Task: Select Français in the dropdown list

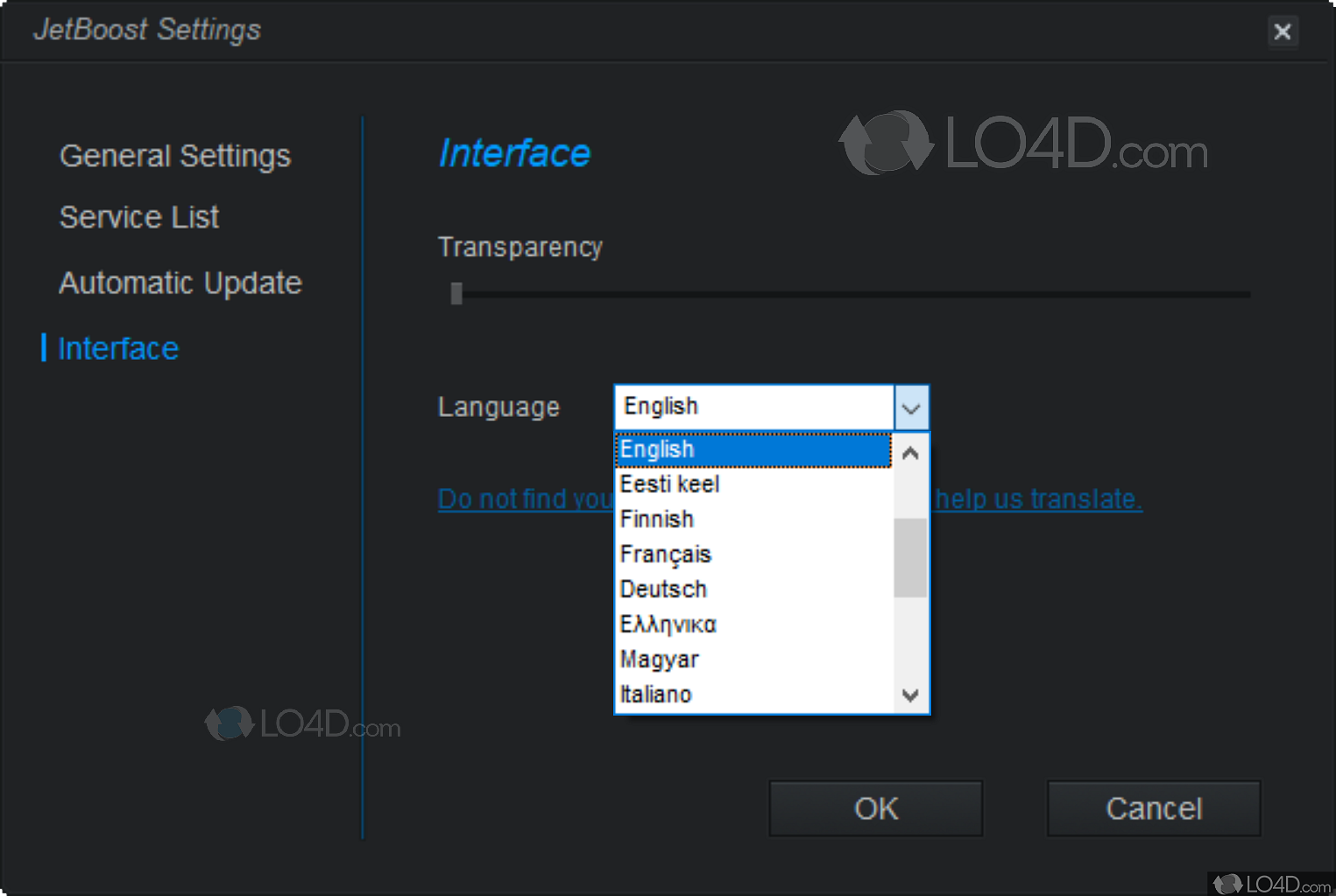Action: (753, 554)
